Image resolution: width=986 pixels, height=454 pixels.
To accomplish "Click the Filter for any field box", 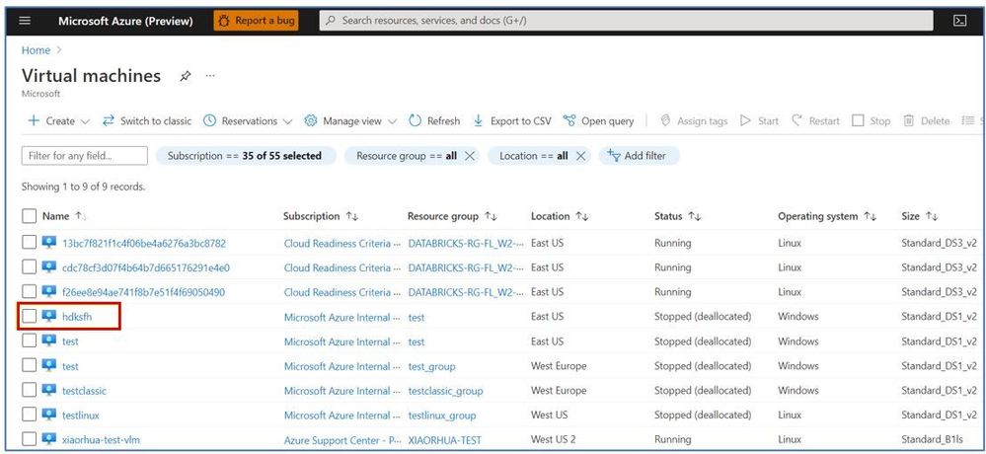I will (84, 156).
